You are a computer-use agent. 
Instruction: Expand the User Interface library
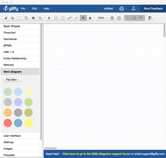(20, 136)
